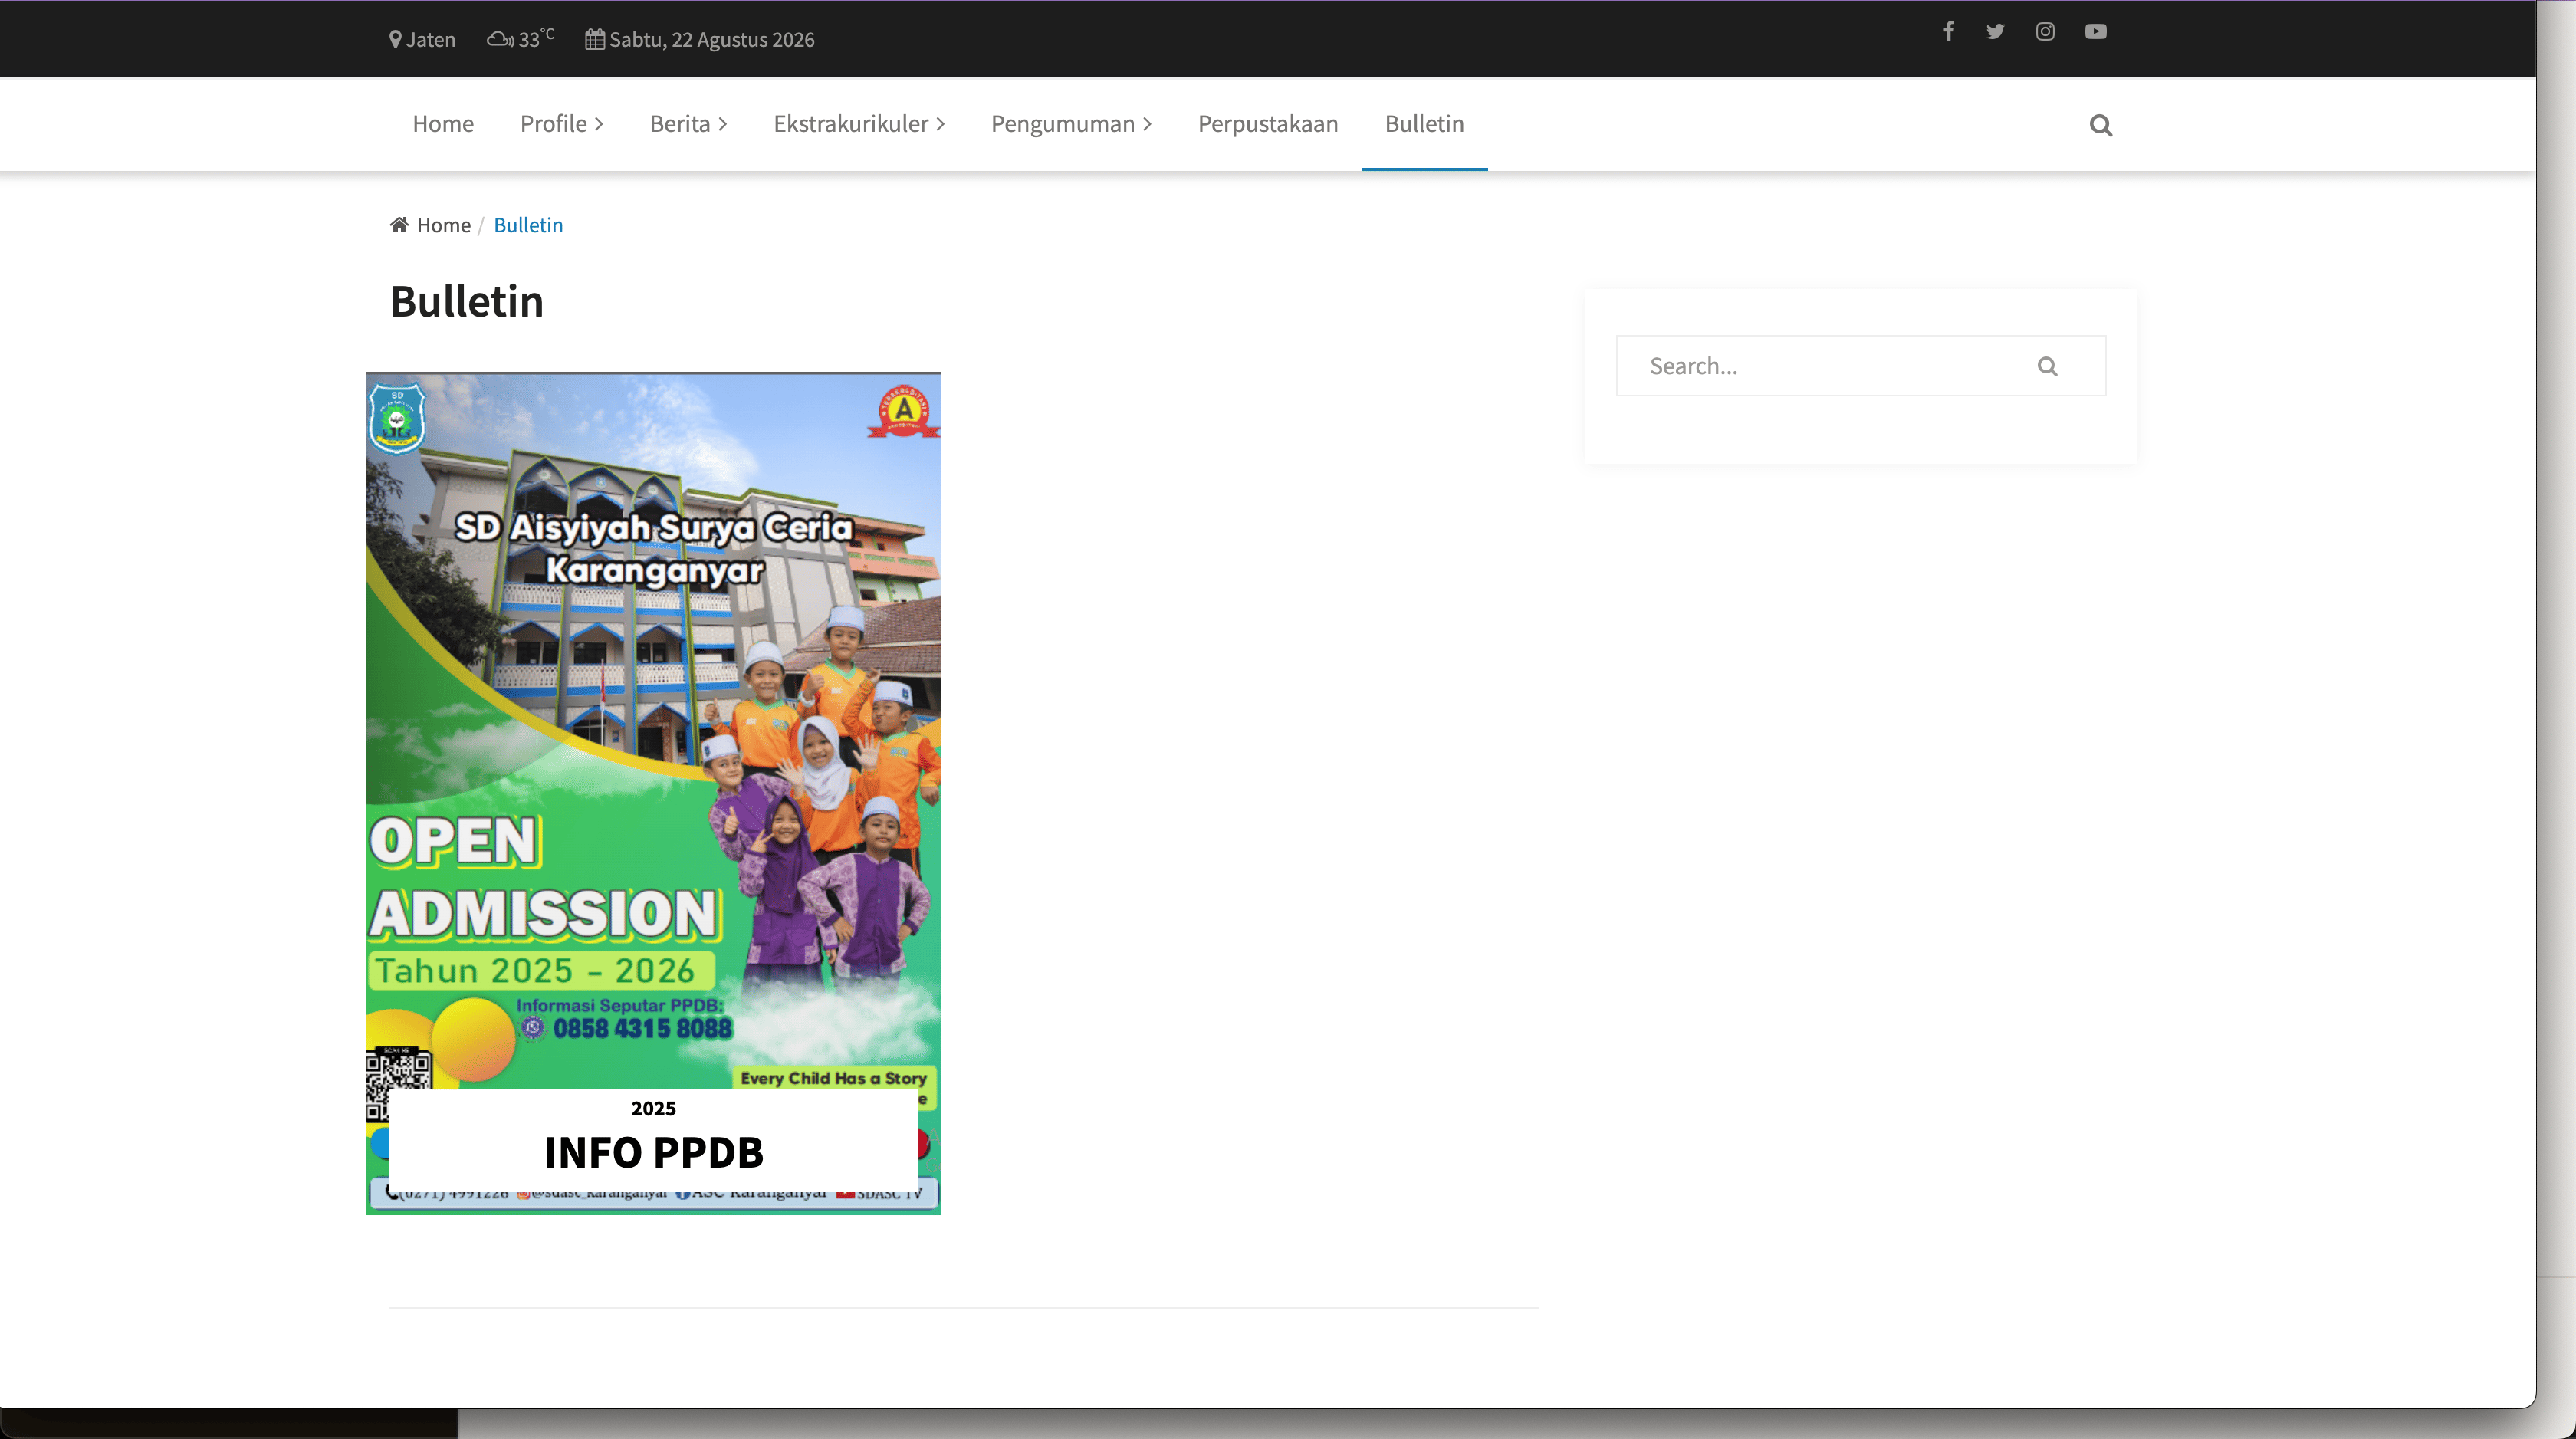Open the YouTube social icon
The width and height of the screenshot is (2576, 1439).
pyautogui.click(x=2096, y=31)
